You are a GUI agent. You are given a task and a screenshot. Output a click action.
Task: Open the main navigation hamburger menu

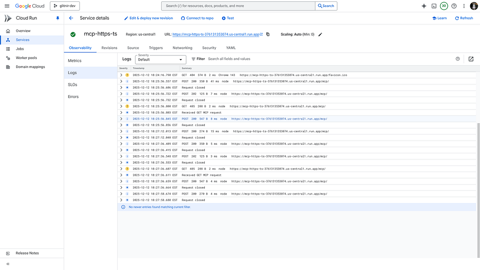[7, 6]
